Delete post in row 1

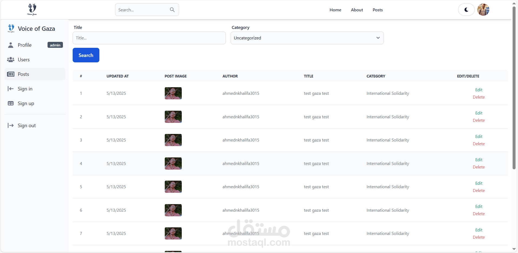click(479, 97)
